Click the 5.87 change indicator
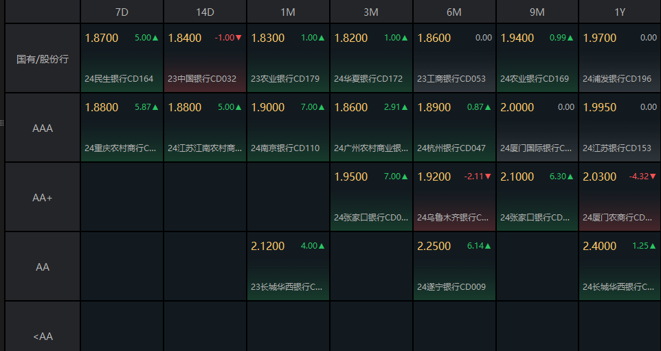This screenshot has height=351, width=661. pos(147,107)
